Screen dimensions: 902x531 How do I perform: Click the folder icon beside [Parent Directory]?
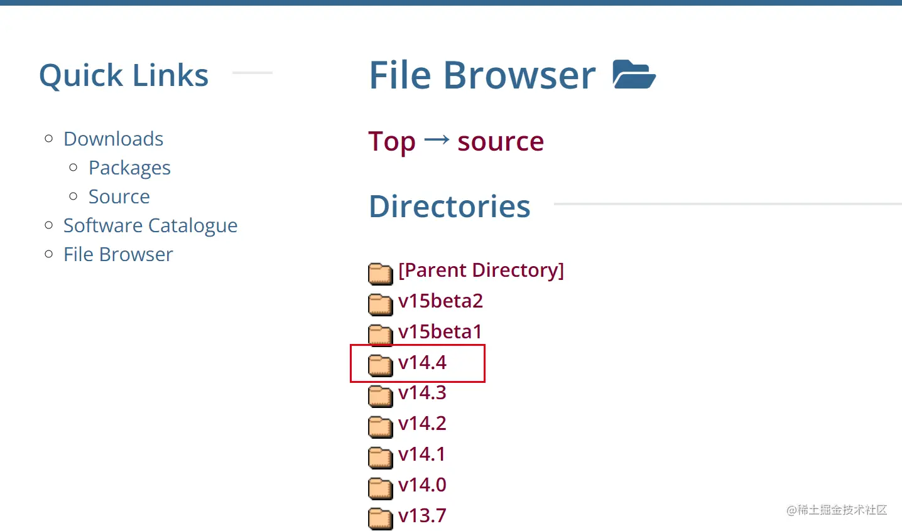(x=381, y=274)
